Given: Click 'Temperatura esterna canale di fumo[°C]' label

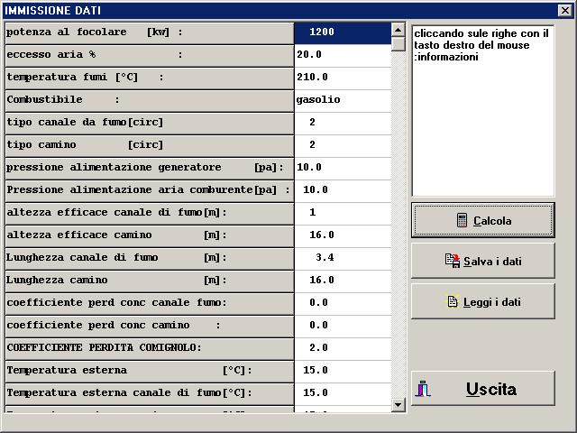Looking at the screenshot, I should tap(150, 394).
